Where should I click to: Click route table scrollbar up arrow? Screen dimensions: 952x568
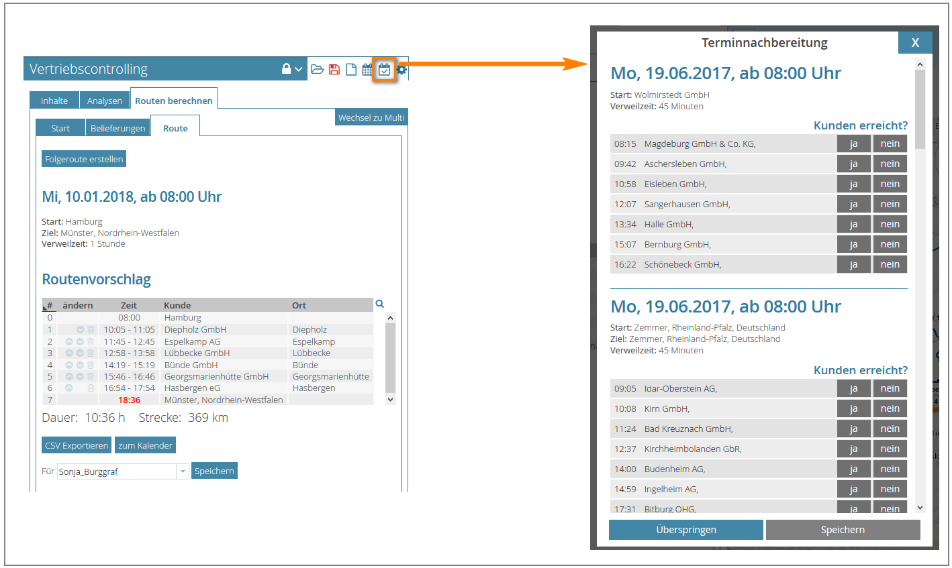click(391, 318)
